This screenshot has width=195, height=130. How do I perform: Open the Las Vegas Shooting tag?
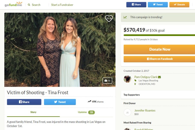148,81
